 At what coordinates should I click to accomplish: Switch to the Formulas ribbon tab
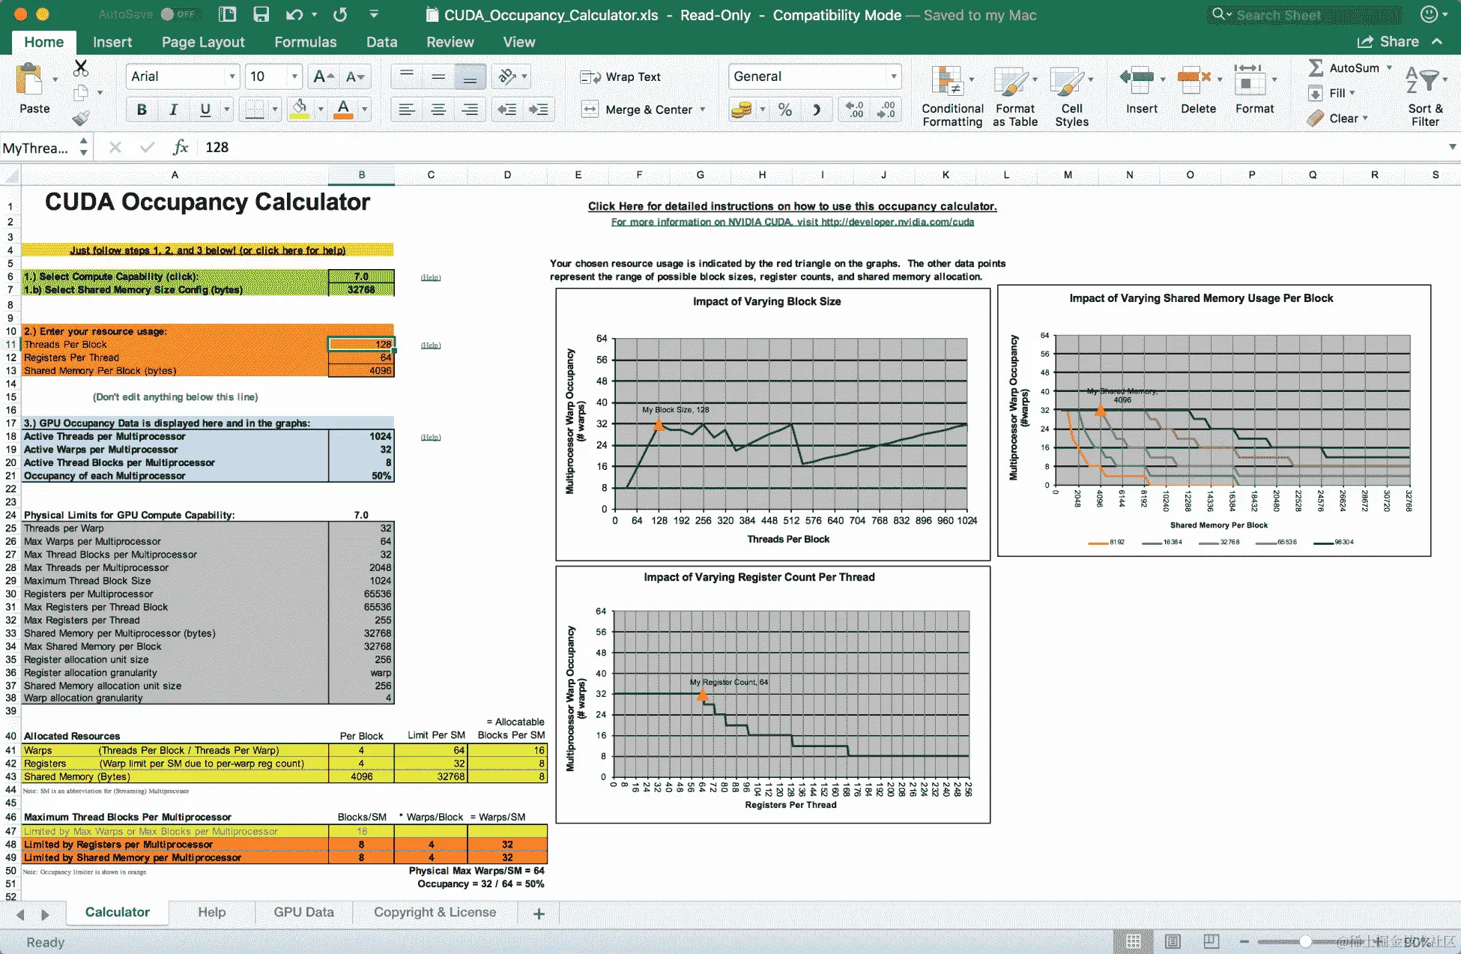click(305, 42)
